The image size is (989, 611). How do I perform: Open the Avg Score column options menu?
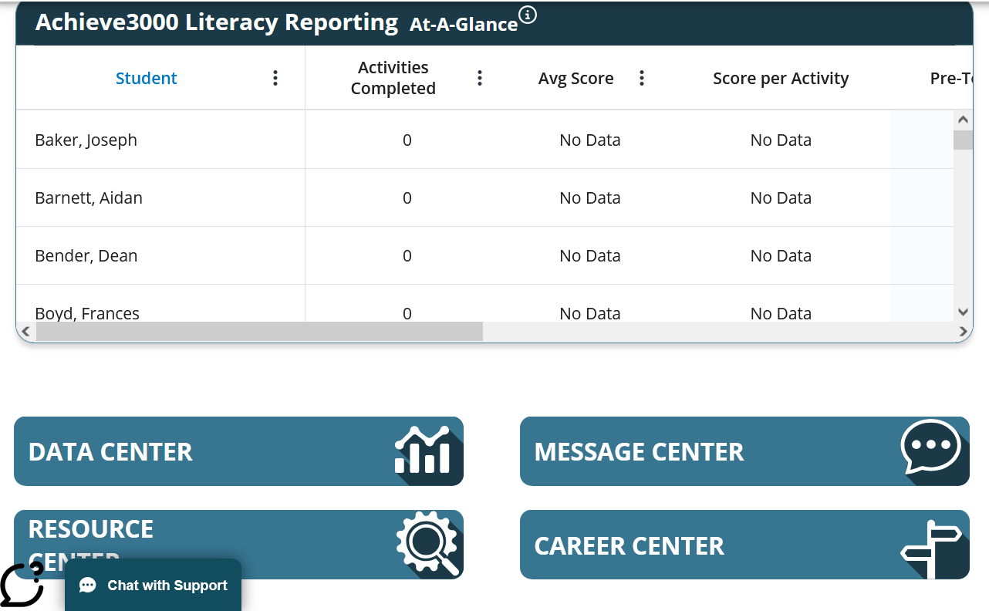coord(642,78)
